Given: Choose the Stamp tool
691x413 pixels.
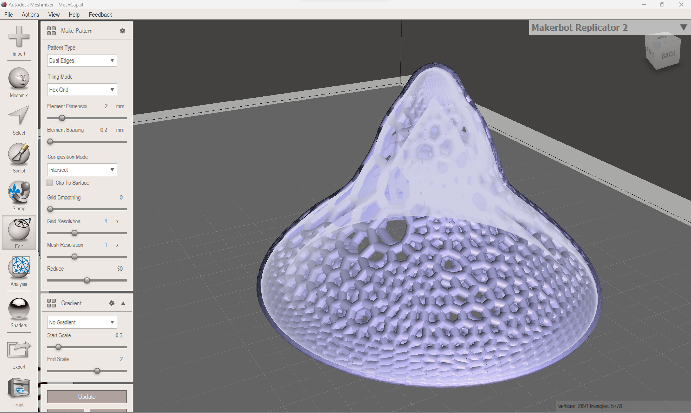Looking at the screenshot, I should (x=19, y=192).
